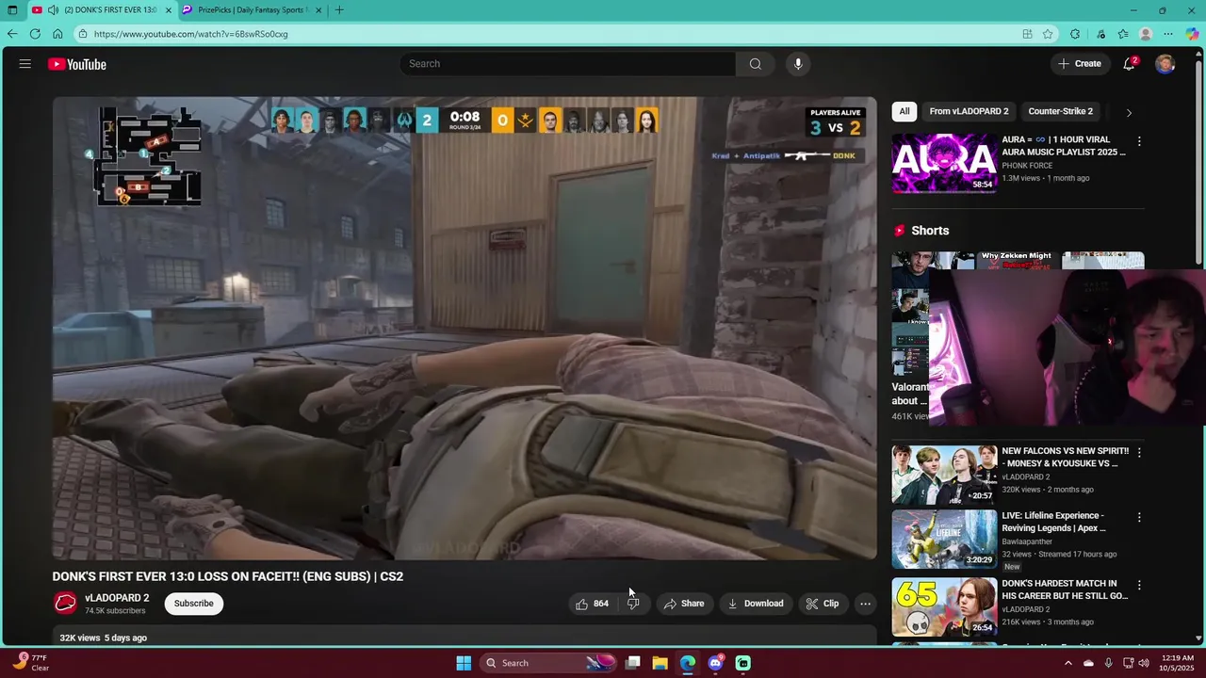Screen dimensions: 1206x678
Task: Click the video title DONK'S FIRST EVER 13:0 LOSS
Action: (228, 576)
